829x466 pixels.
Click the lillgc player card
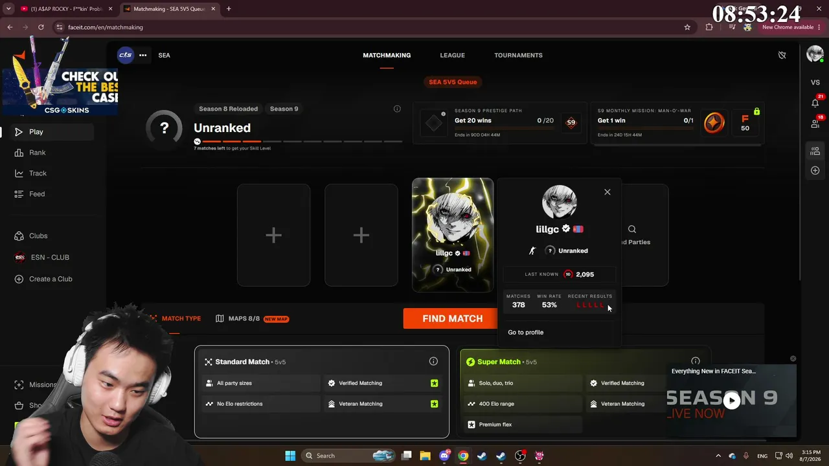point(453,235)
